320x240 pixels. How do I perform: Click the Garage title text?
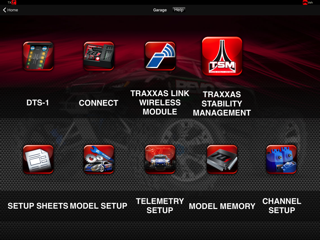coord(160,10)
